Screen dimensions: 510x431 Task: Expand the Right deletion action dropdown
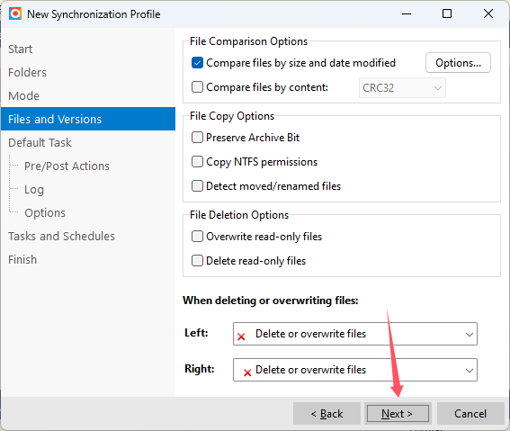tap(355, 370)
